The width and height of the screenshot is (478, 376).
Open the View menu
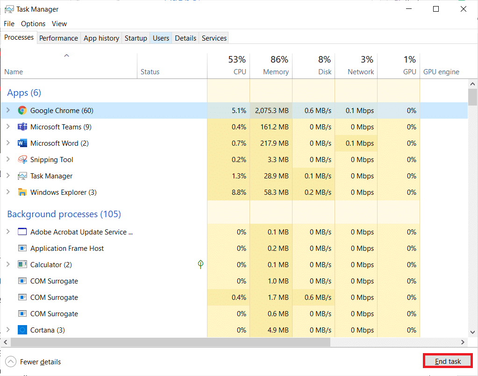pyautogui.click(x=59, y=24)
